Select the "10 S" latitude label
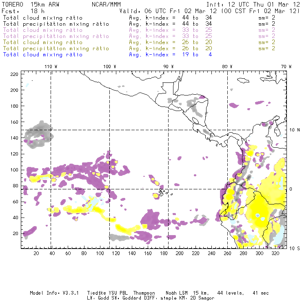The width and height of the screenshot is (302, 302). click(x=295, y=249)
